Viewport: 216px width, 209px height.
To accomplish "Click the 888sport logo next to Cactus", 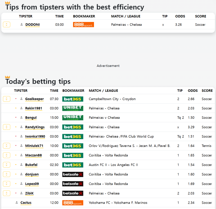I will (x=72, y=203).
